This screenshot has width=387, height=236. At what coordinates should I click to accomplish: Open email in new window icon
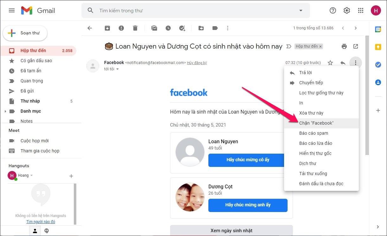(x=356, y=46)
